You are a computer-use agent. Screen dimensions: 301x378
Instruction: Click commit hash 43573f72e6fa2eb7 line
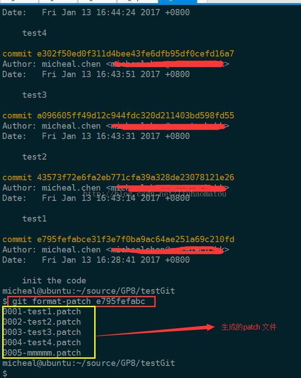pos(118,178)
